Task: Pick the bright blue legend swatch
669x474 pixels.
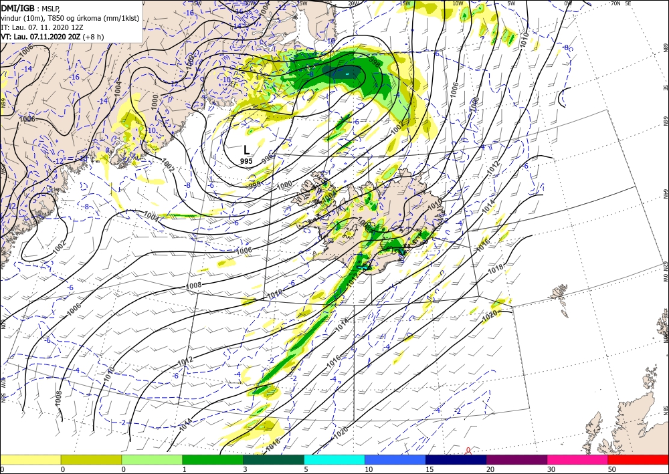Action: pos(395,459)
